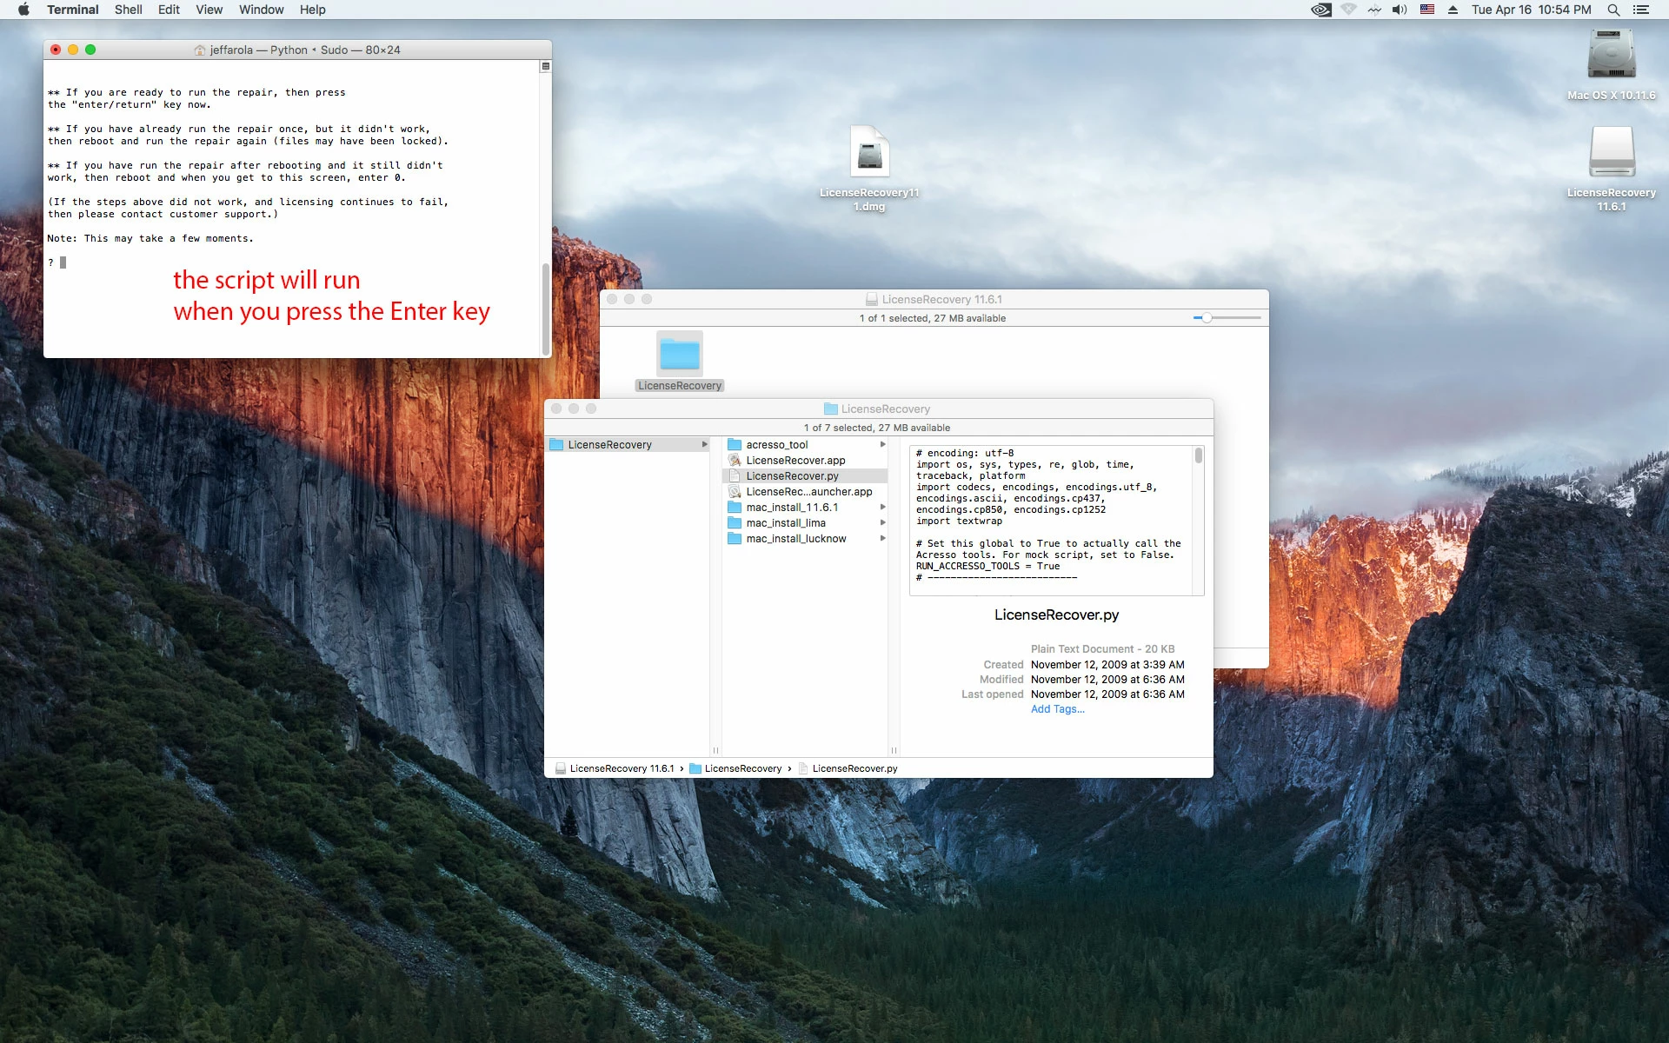Click the volume speaker icon in menu bar
The width and height of the screenshot is (1669, 1043).
(1399, 10)
